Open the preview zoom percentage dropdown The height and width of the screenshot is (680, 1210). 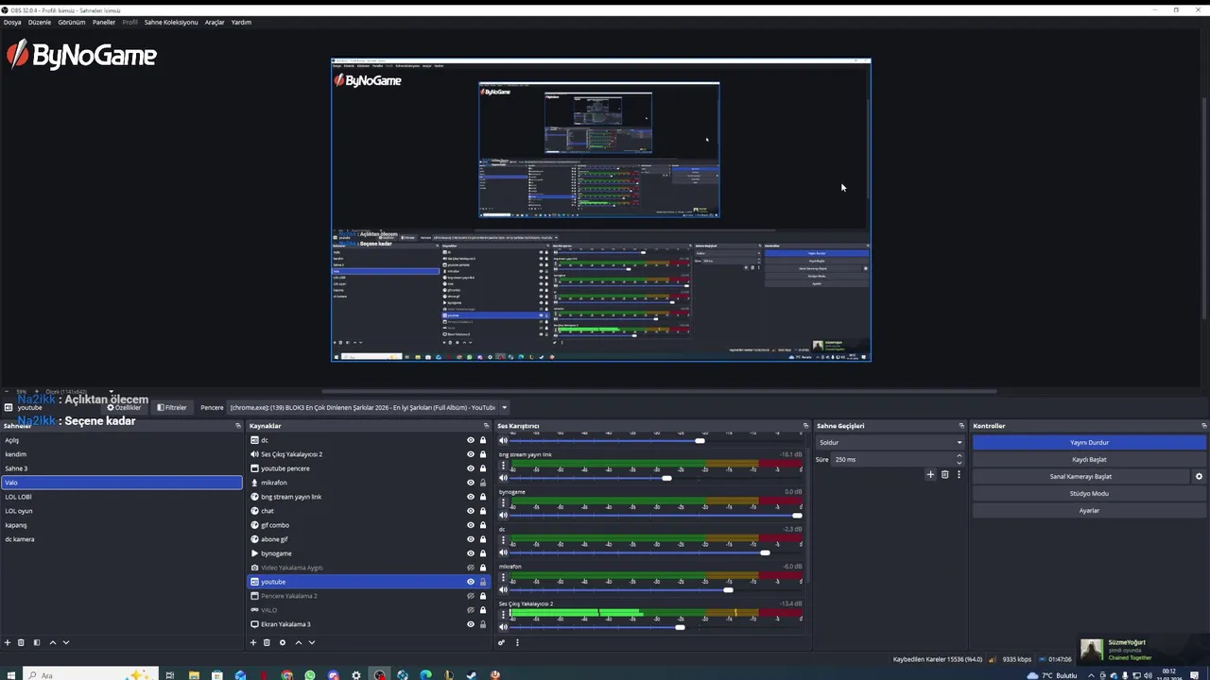coord(111,392)
